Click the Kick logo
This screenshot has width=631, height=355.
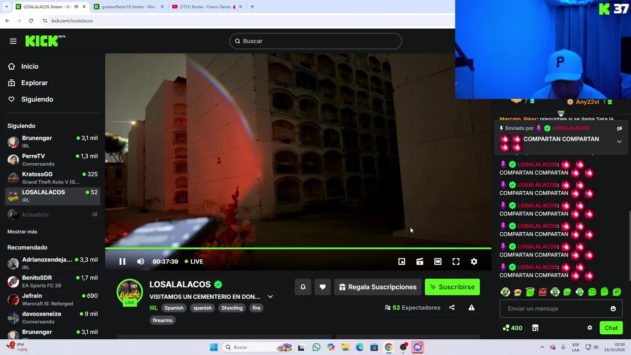45,41
